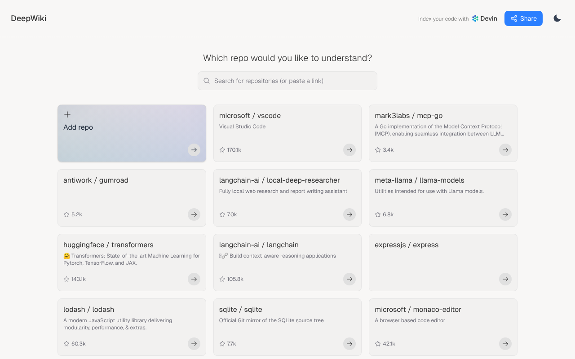Viewport: 575px width, 359px height.
Task: Click the DeepWiki logo text
Action: [x=28, y=18]
